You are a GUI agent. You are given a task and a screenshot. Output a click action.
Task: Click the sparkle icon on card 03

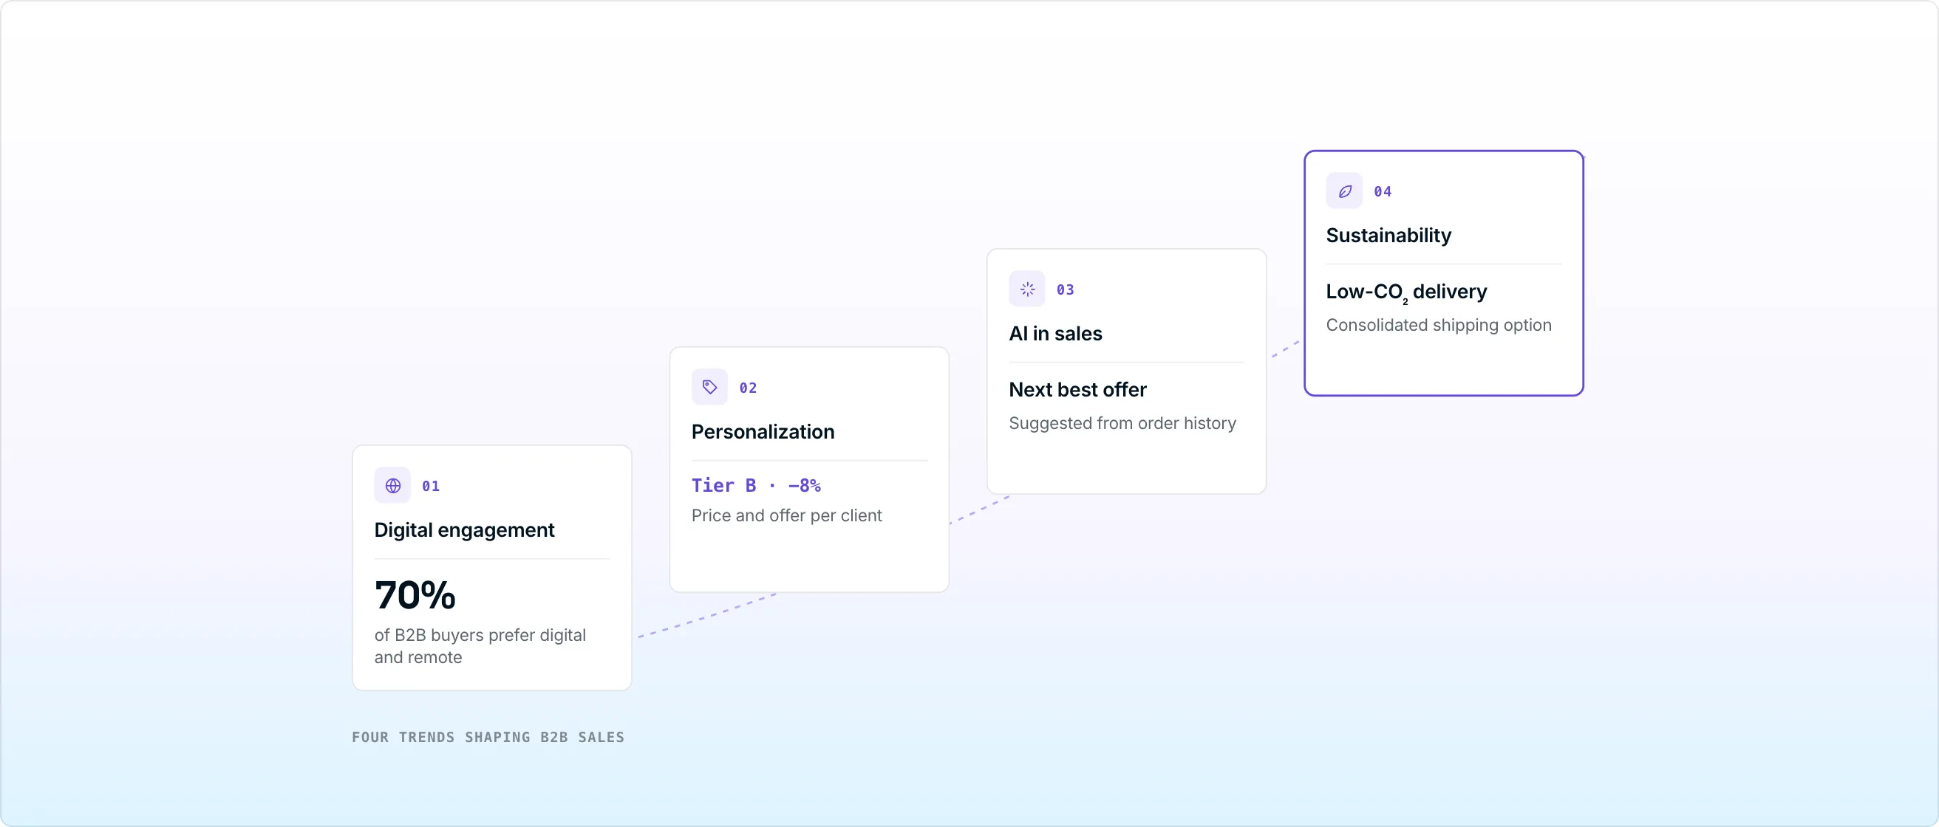tap(1027, 289)
